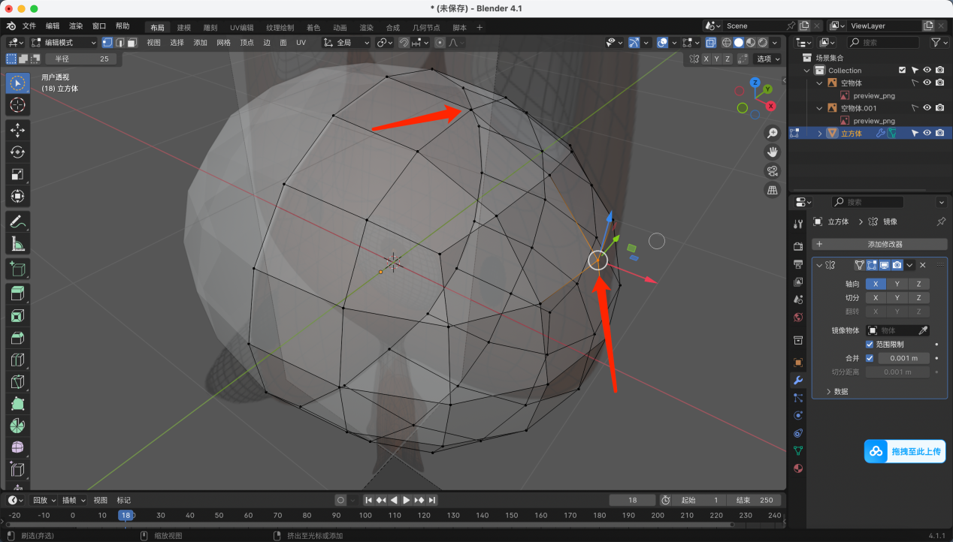Image resolution: width=953 pixels, height=542 pixels.
Task: Open the Modifiers wrench tab in Properties
Action: tap(798, 380)
